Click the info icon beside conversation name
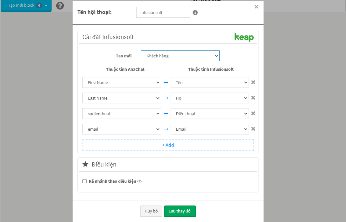The image size is (346, 222). pyautogui.click(x=195, y=13)
